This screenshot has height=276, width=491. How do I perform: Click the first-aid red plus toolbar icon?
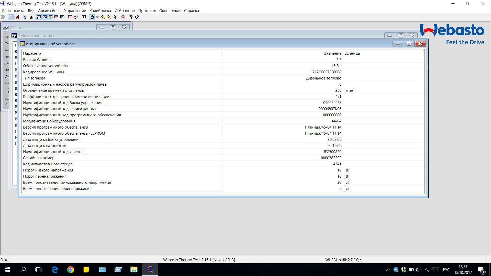point(70,17)
